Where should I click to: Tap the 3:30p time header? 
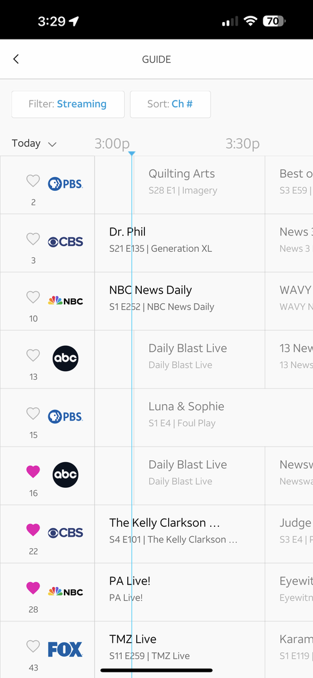[243, 144]
